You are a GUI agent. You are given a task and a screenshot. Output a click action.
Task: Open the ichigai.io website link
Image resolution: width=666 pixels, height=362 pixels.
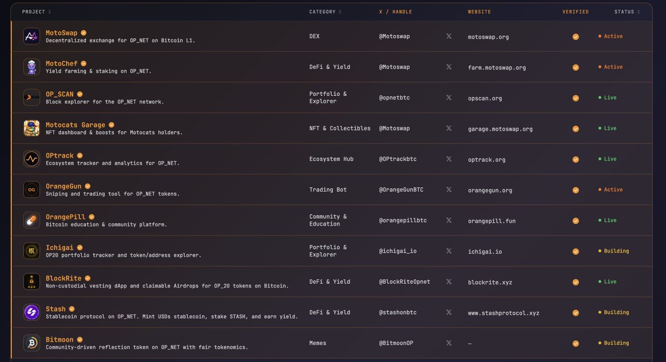(x=485, y=252)
